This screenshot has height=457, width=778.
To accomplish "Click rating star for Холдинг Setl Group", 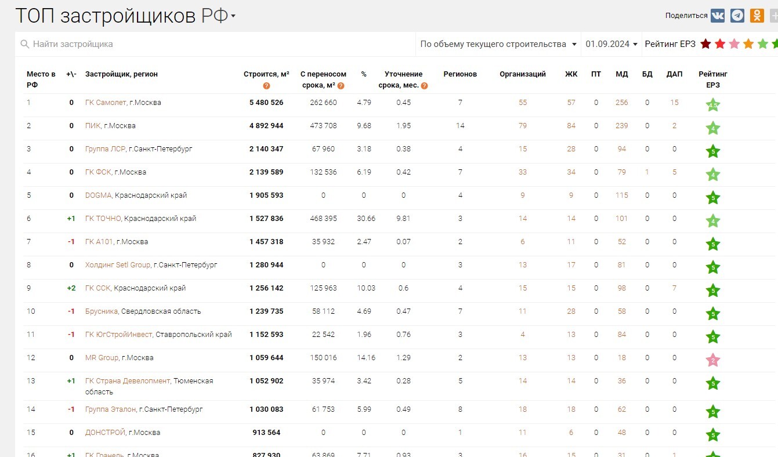I will [713, 267].
